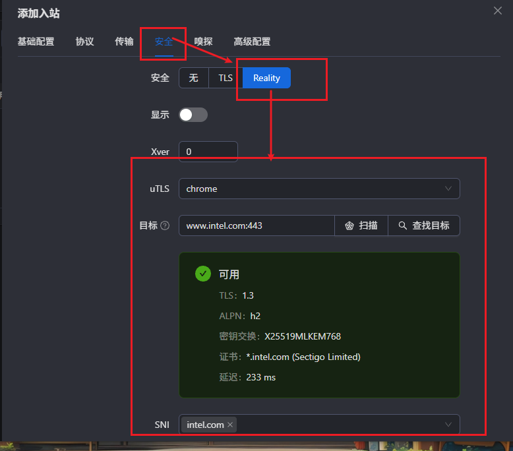Switch to the 协议 tab
Screen dimensions: 513x451
click(x=85, y=42)
